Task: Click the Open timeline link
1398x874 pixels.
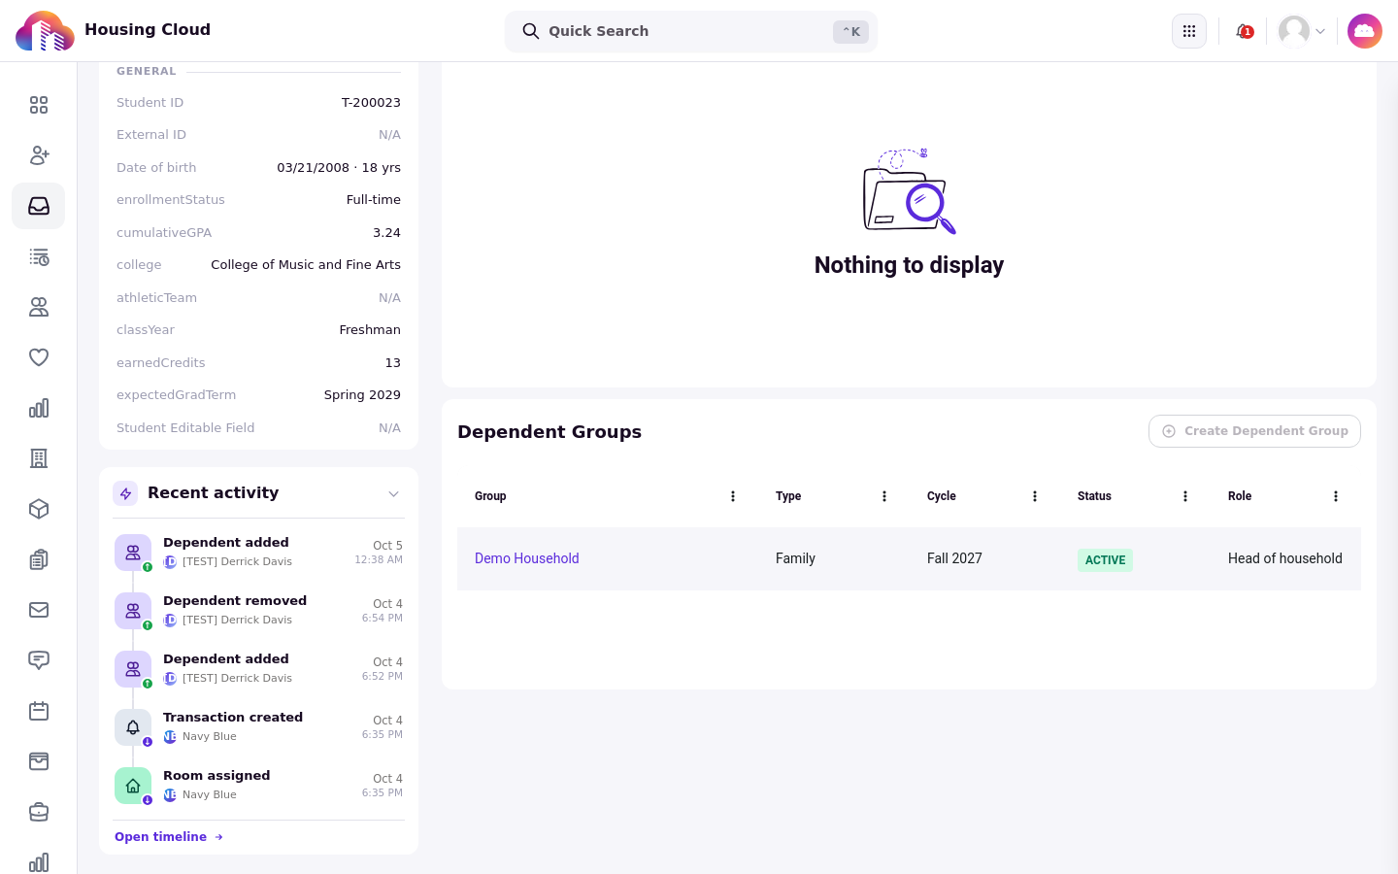Action: tap(169, 837)
